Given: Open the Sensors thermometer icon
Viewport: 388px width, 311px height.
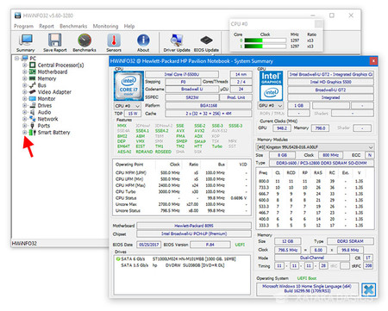Looking at the screenshot, I should pos(114,40).
